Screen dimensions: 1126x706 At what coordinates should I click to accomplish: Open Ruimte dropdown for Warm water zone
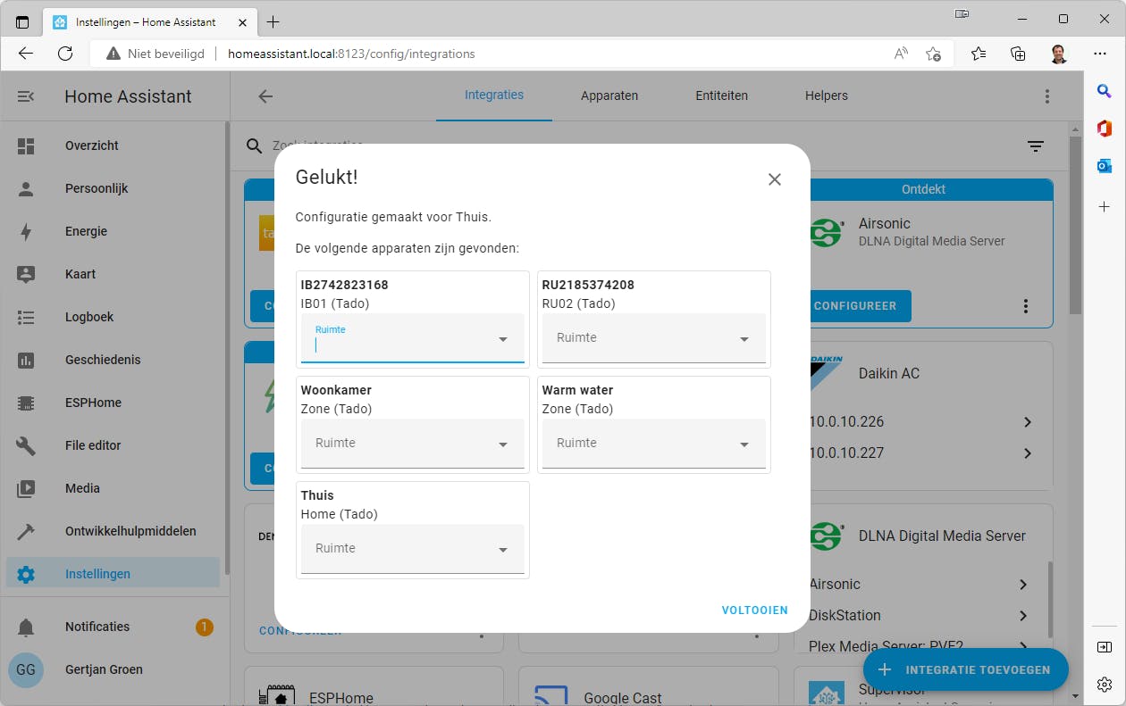pyautogui.click(x=654, y=444)
